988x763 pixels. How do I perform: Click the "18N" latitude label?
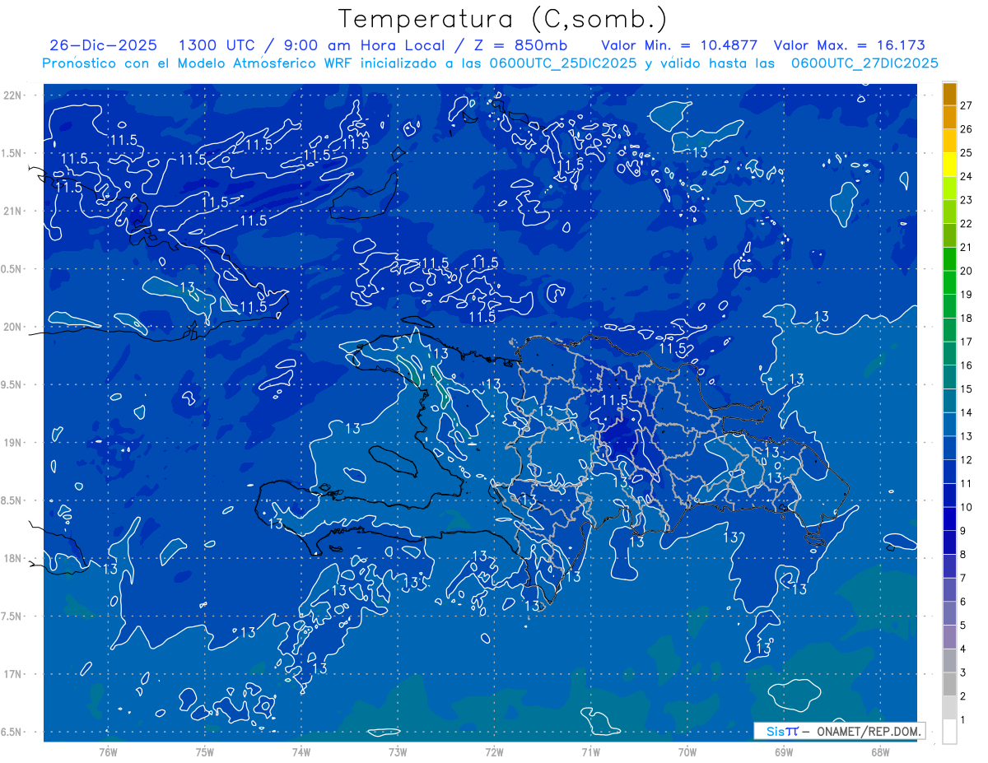point(13,558)
